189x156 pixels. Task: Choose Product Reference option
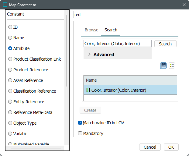click(x=10, y=69)
